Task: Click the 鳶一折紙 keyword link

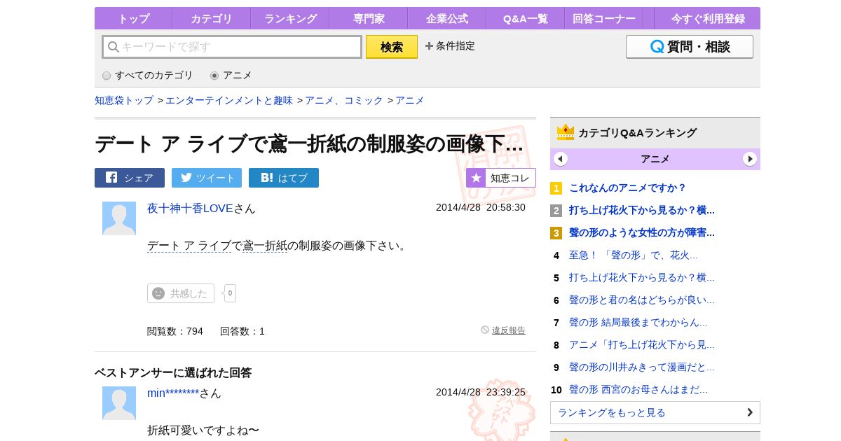Action: click(265, 245)
